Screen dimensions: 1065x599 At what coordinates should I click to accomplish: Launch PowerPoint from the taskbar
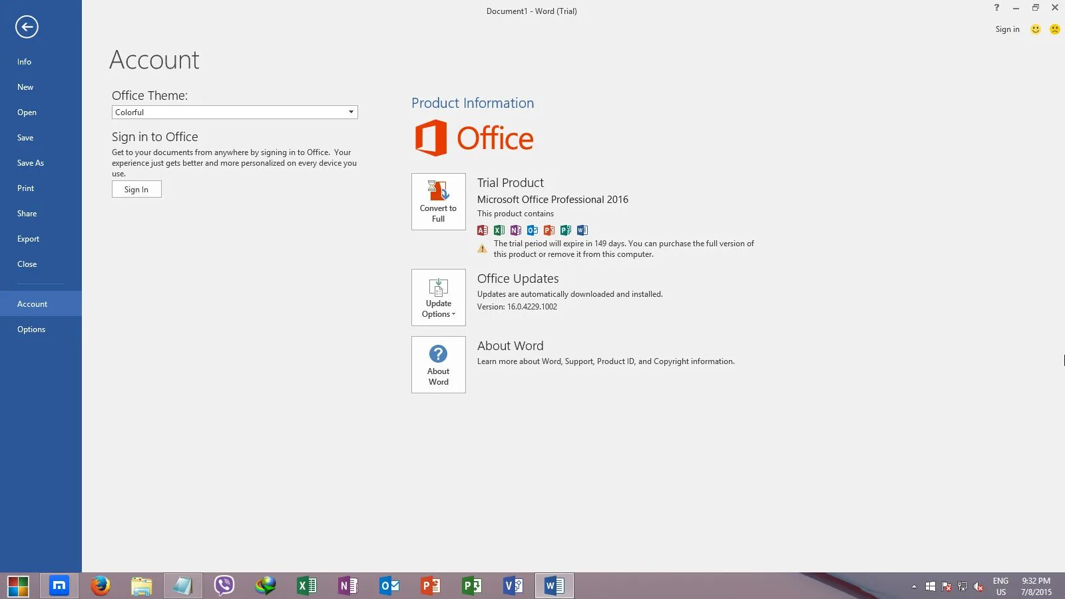431,586
